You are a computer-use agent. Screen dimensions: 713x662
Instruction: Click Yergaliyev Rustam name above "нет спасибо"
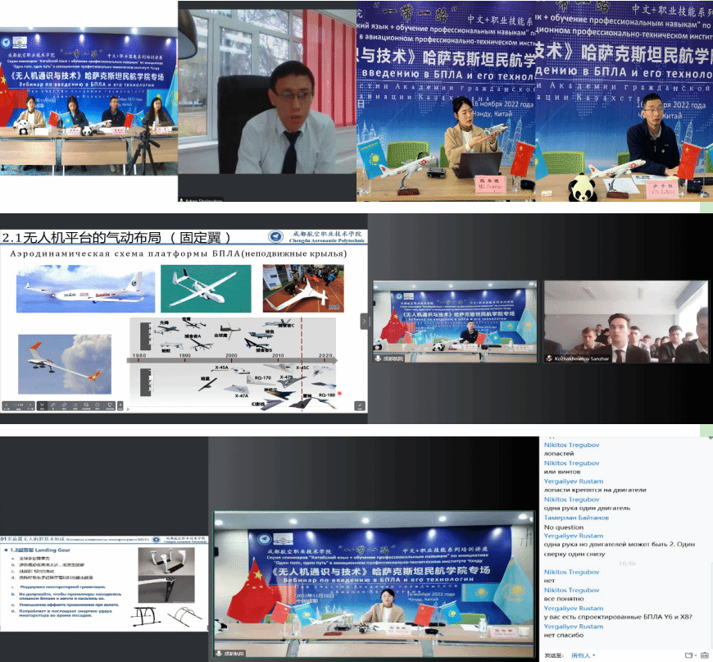574,627
